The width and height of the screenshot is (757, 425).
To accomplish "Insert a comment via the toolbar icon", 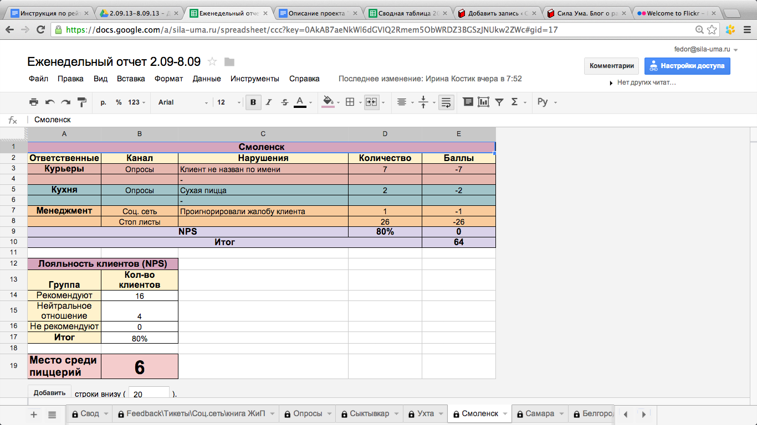I will pyautogui.click(x=468, y=102).
